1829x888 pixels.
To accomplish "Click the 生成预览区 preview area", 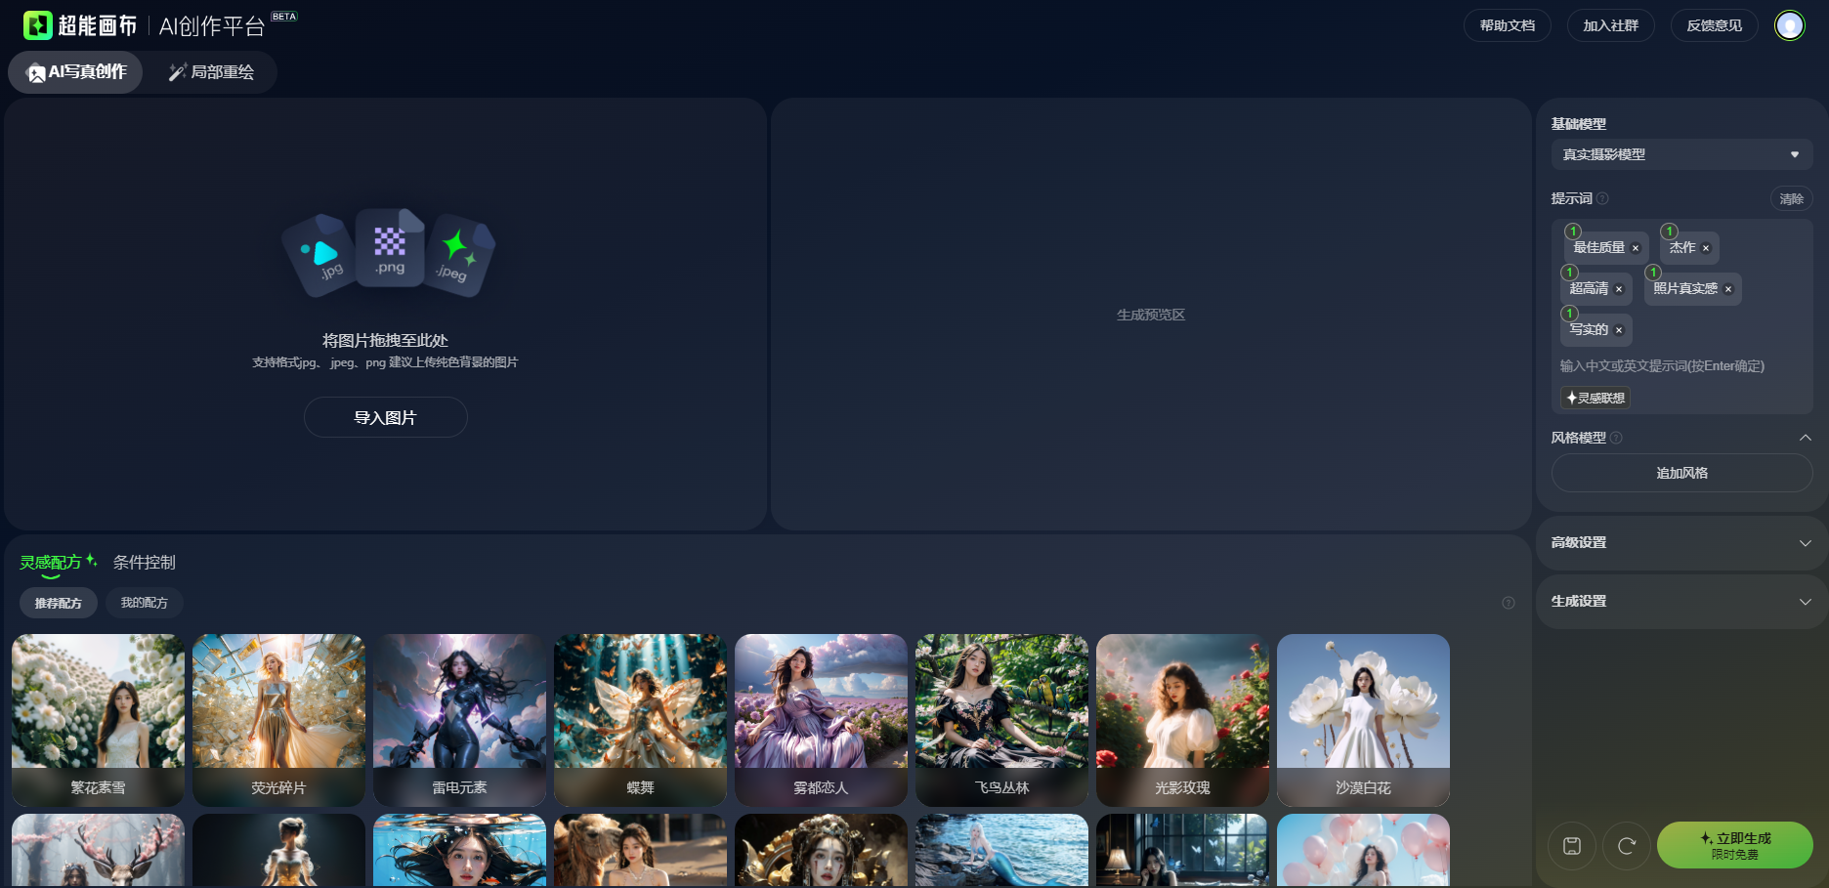I will tap(1151, 315).
